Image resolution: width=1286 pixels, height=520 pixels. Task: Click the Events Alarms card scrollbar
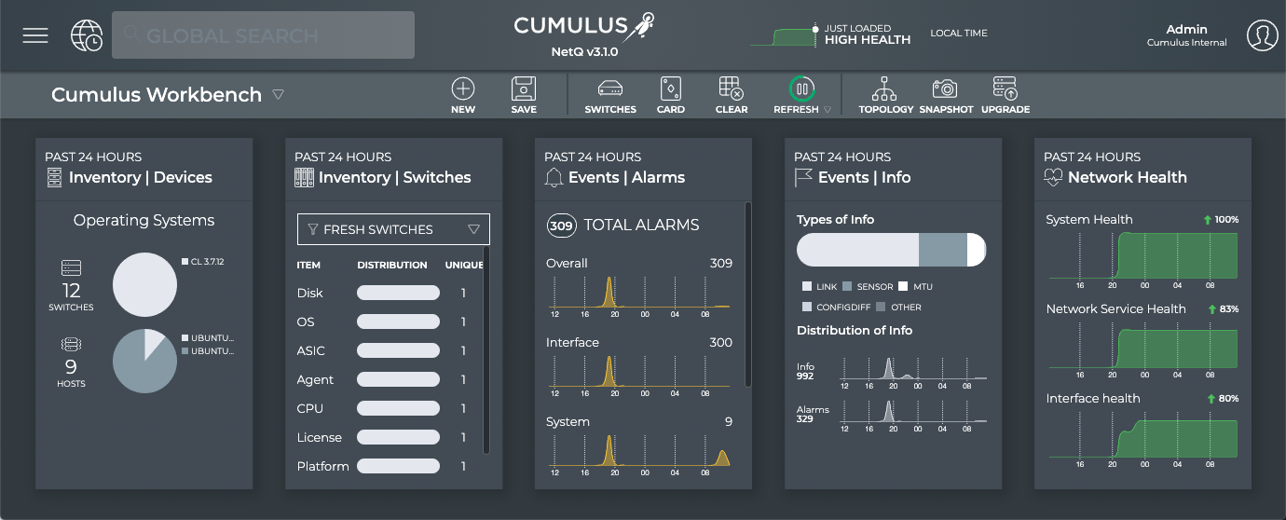(x=747, y=294)
